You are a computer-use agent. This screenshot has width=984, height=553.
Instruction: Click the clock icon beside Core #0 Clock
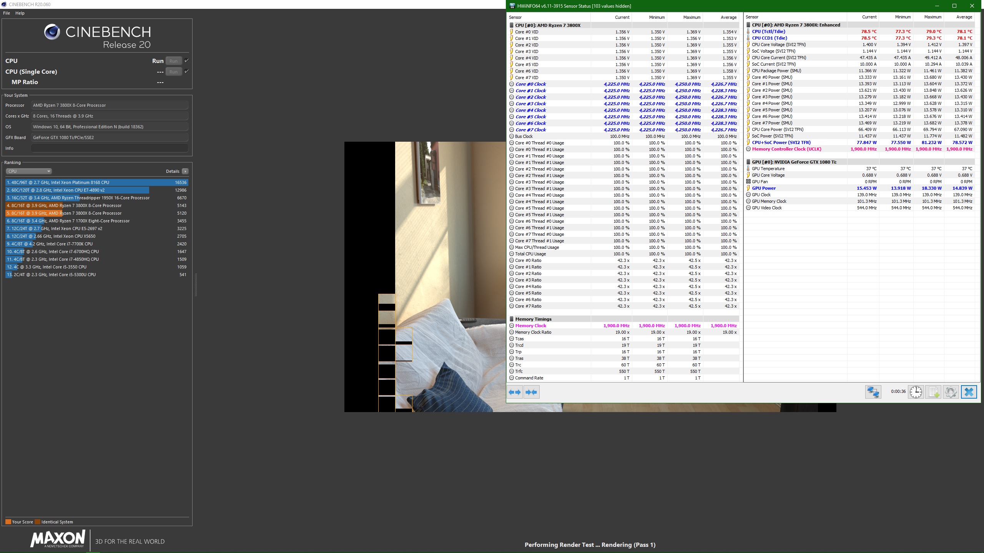click(512, 84)
